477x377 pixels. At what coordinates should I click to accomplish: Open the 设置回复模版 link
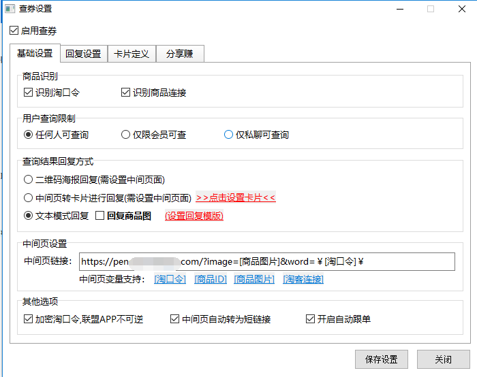194,216
